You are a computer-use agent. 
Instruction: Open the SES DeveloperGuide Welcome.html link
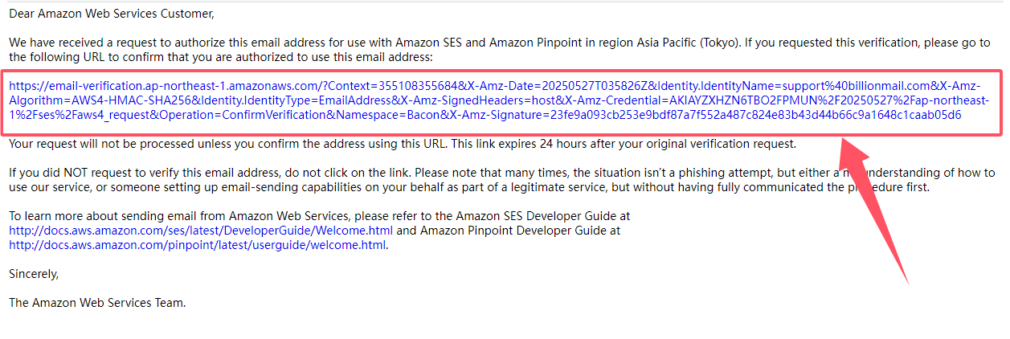point(201,231)
